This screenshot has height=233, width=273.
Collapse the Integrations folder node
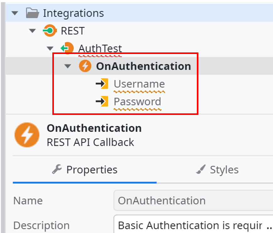(x=14, y=13)
